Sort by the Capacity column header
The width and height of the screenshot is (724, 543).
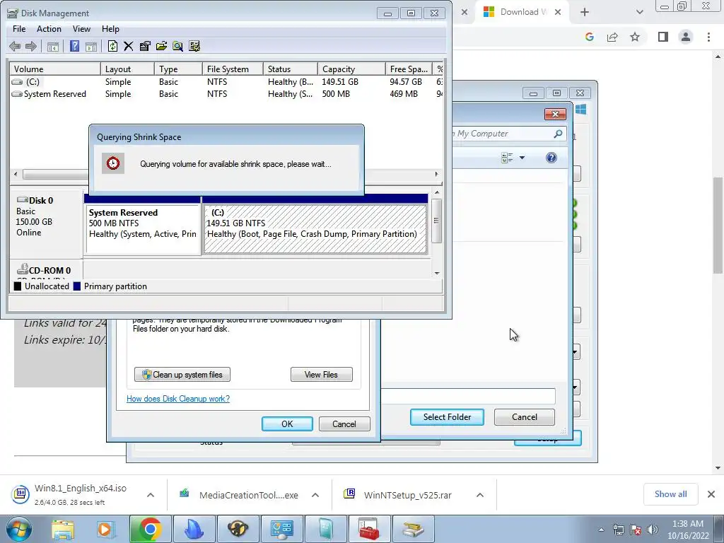[x=351, y=69]
